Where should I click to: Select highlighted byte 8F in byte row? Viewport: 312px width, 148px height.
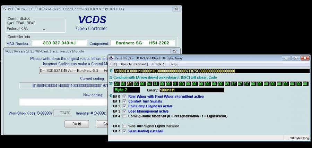click(x=129, y=84)
